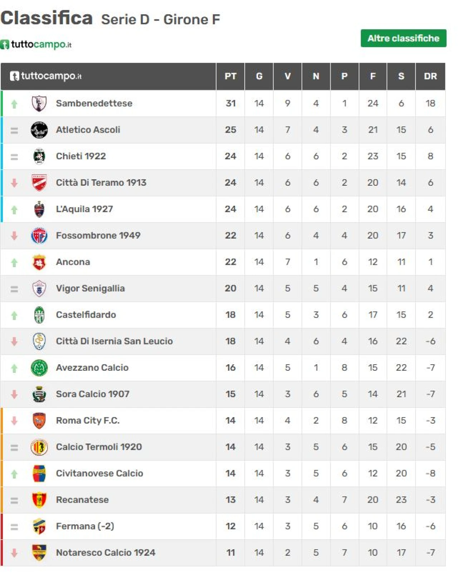Viewport: 458px width, 575px height.
Task: Click the tuttocampo.it logo in table header
Action: pyautogui.click(x=46, y=76)
